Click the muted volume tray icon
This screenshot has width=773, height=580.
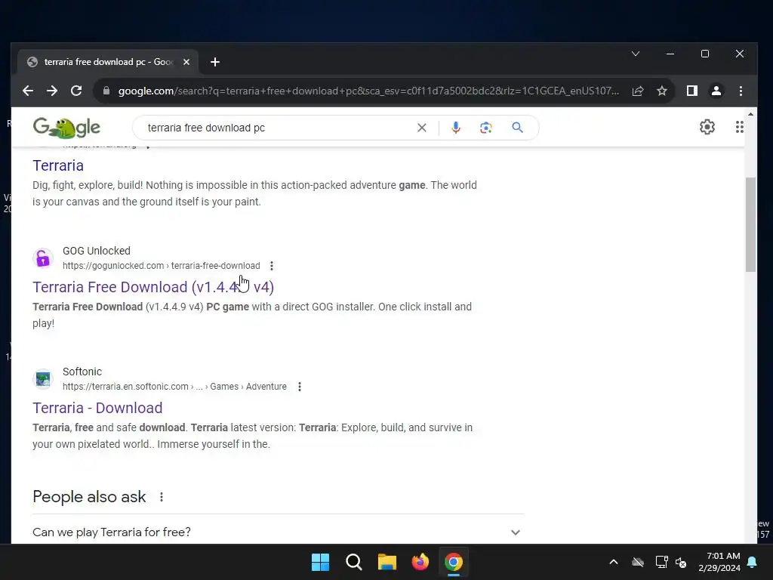pyautogui.click(x=682, y=562)
